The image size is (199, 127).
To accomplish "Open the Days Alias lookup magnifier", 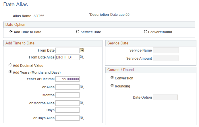I will click(x=82, y=118).
